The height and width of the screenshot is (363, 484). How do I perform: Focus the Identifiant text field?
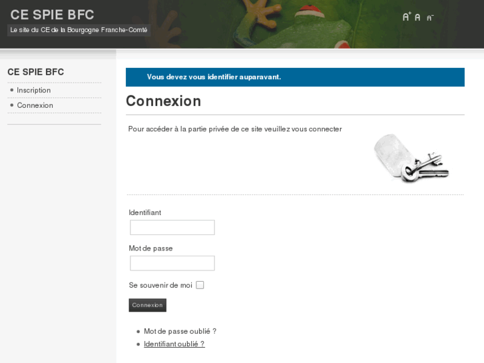172,228
